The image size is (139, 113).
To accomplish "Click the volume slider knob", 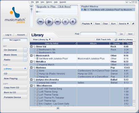I will point(32,9).
